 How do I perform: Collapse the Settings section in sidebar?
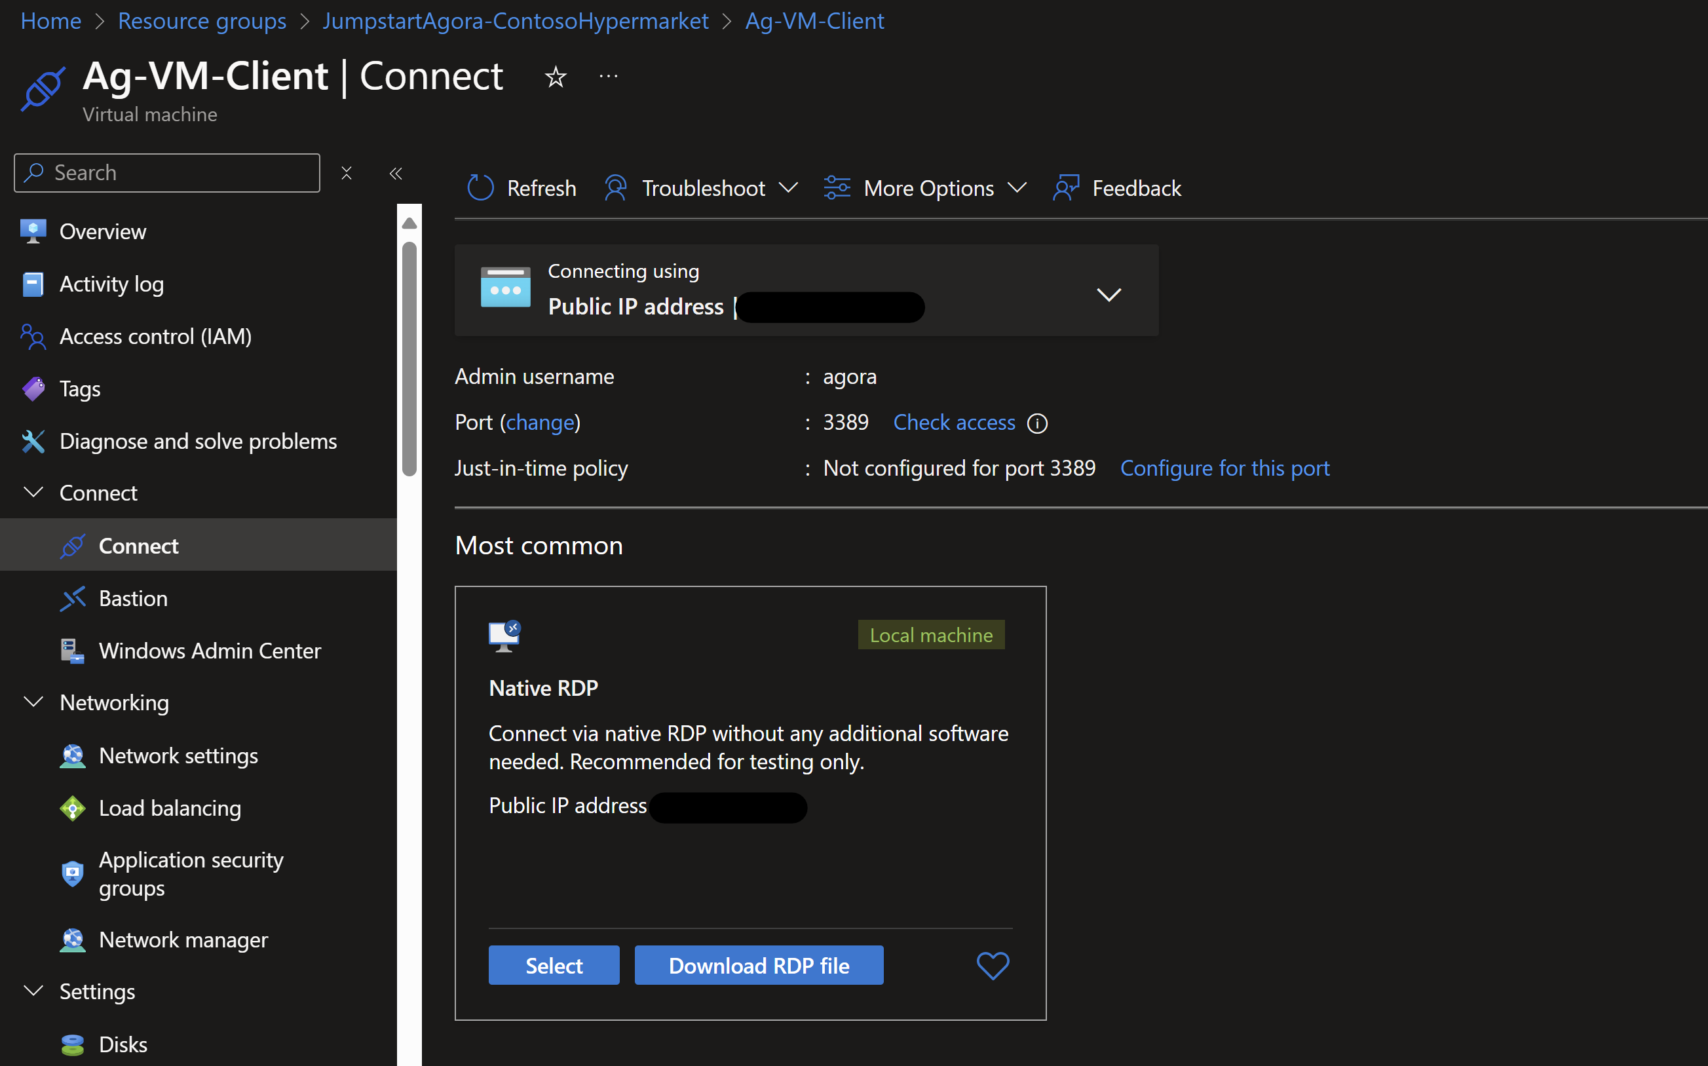point(33,991)
